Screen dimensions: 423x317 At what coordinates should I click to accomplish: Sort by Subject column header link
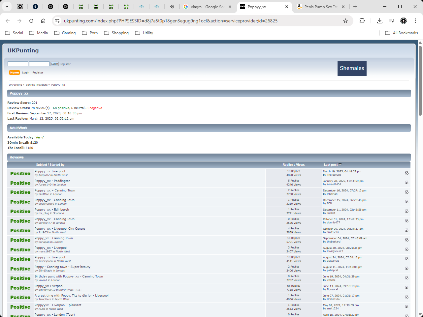click(42, 165)
